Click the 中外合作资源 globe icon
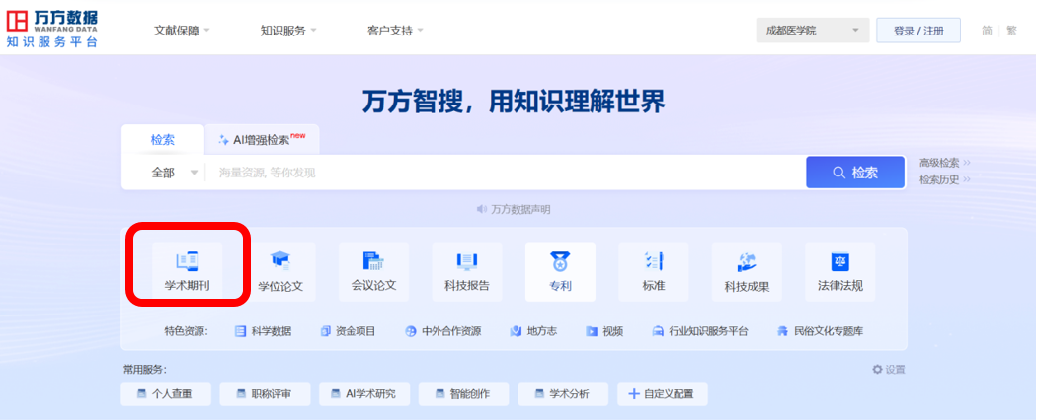The width and height of the screenshot is (1037, 420). [x=411, y=331]
